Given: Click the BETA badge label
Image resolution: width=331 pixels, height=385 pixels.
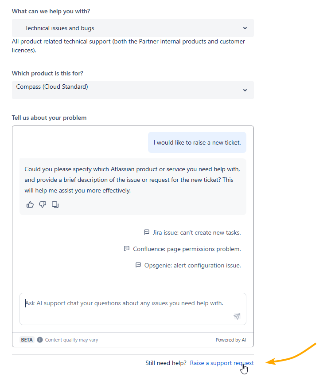Looking at the screenshot, I should 27,340.
